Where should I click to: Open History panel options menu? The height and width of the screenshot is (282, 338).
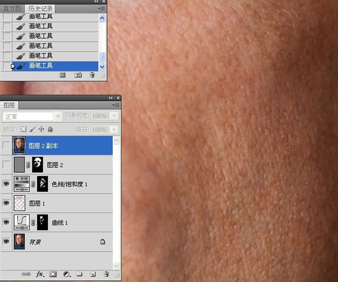[x=101, y=8]
